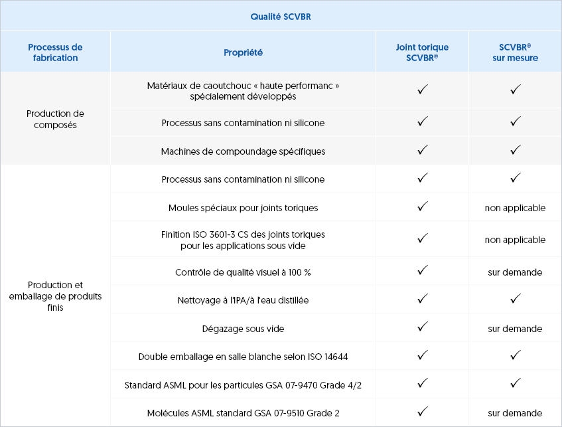Click Joint torique checkmark for Dégazage sous vide

(x=422, y=327)
